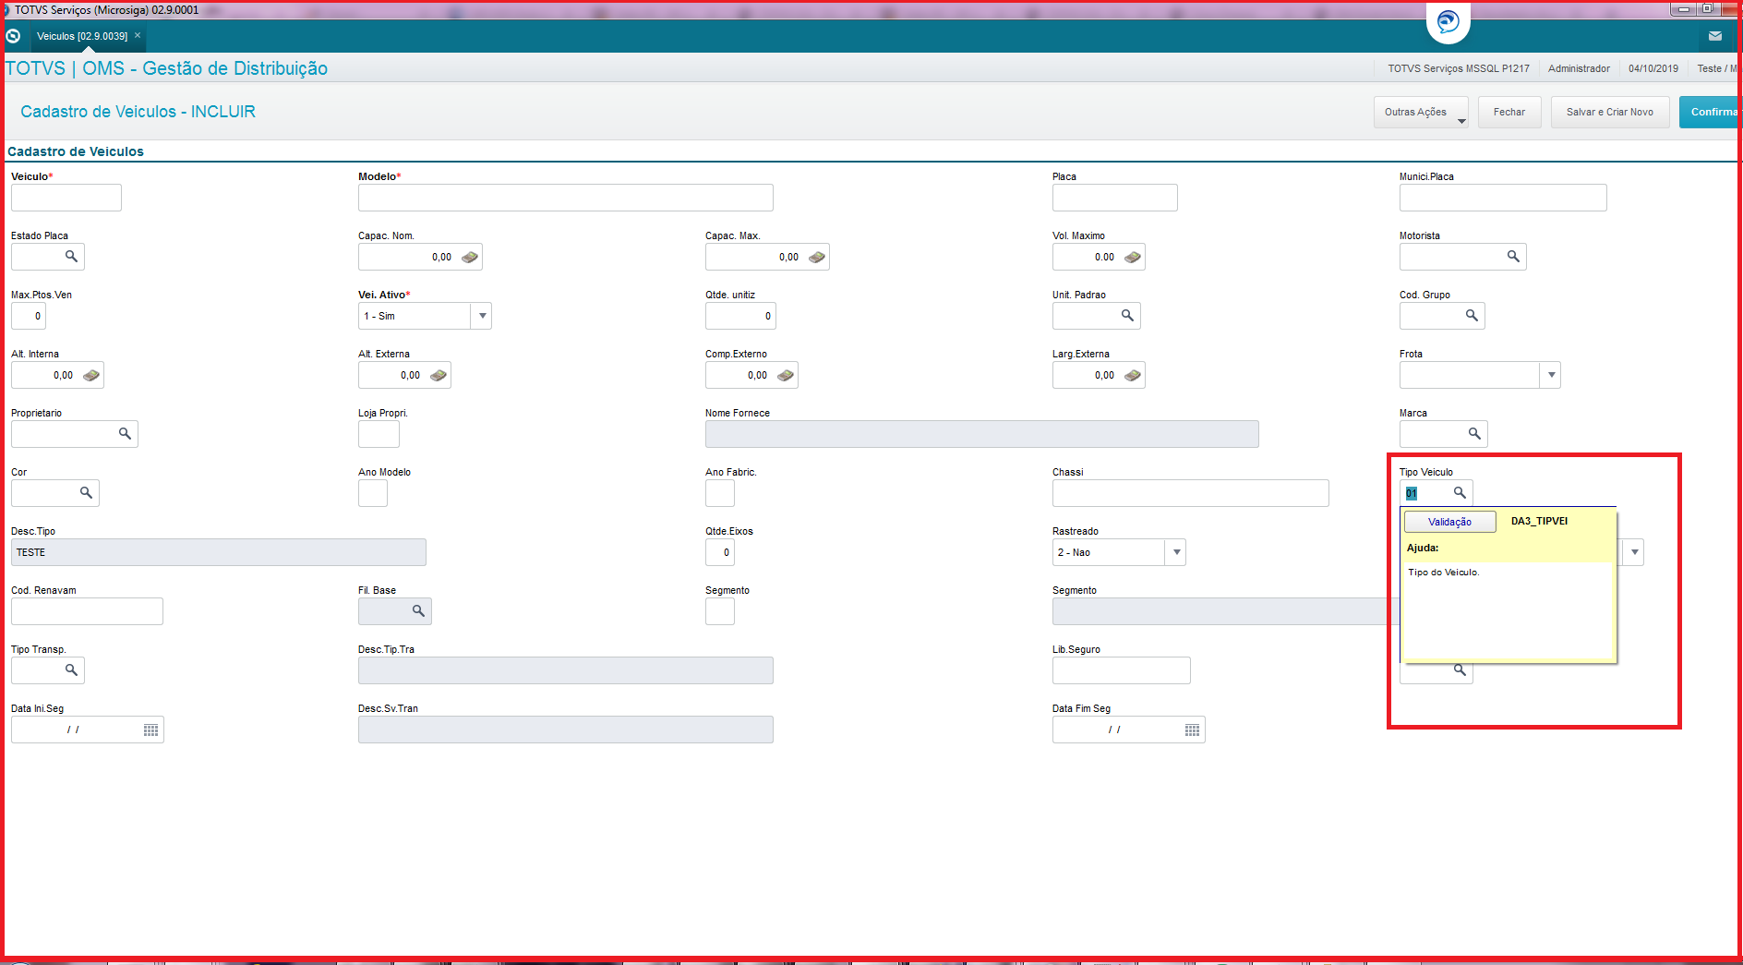Open Cod. Grupo lookup magnifier
Screen dimensions: 1743x965
(1472, 316)
